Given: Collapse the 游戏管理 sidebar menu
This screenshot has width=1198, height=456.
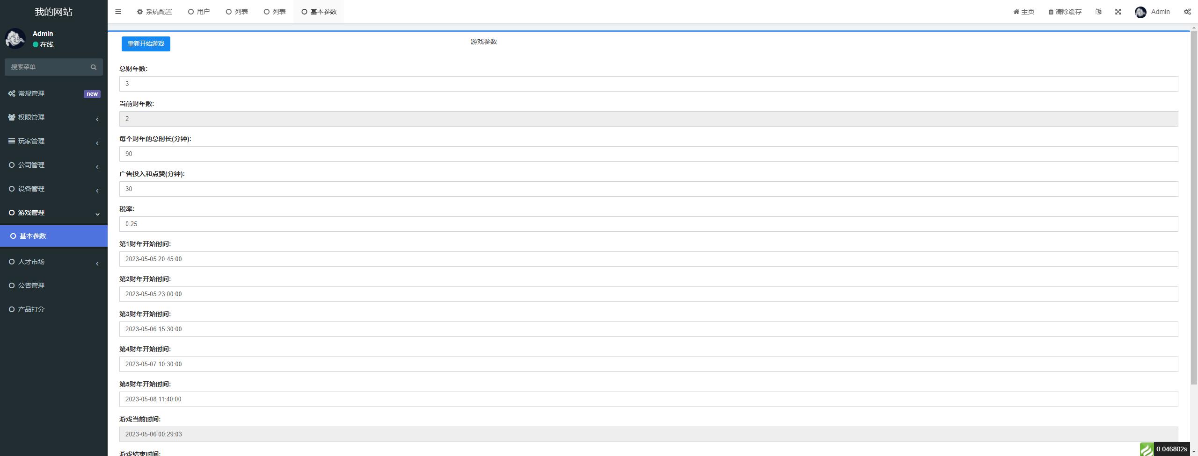Looking at the screenshot, I should pyautogui.click(x=53, y=213).
